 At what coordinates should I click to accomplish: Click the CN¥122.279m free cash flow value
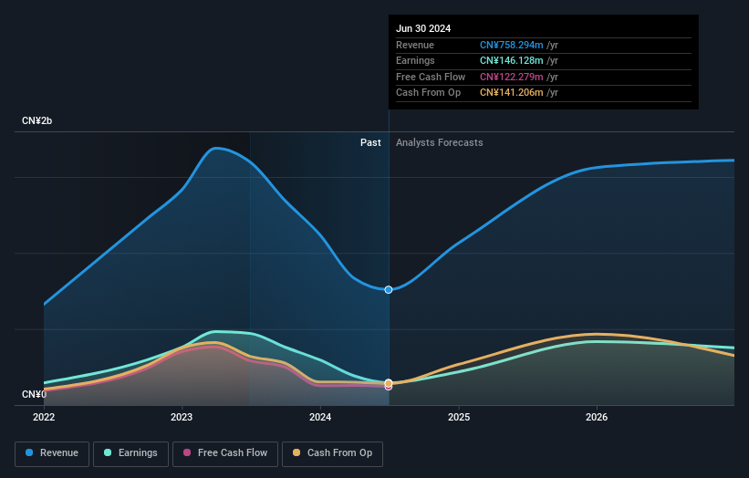coord(512,77)
